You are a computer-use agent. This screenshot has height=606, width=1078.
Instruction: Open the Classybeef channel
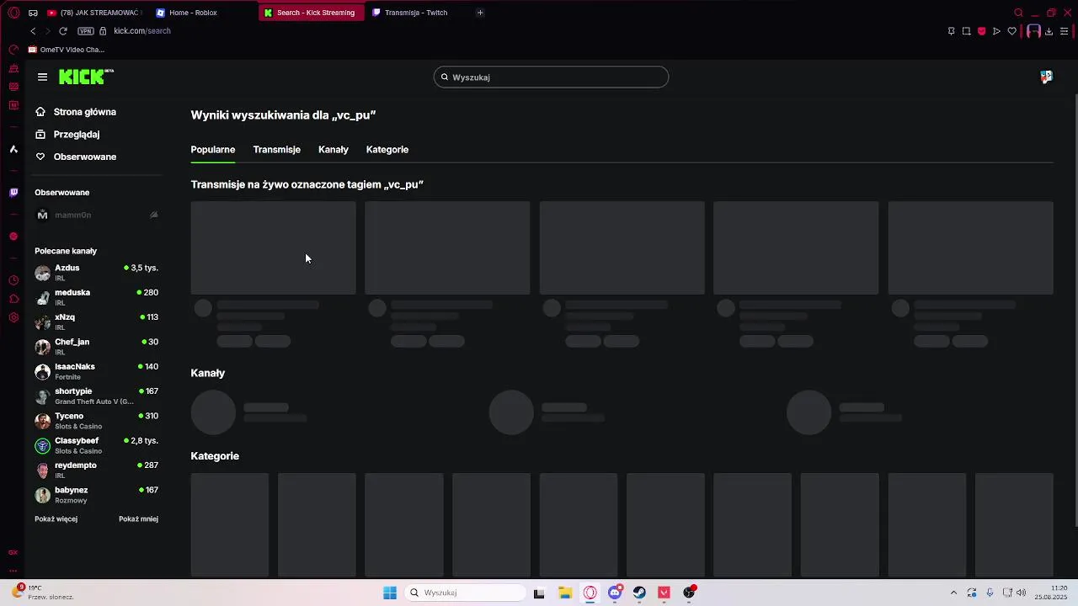click(97, 445)
